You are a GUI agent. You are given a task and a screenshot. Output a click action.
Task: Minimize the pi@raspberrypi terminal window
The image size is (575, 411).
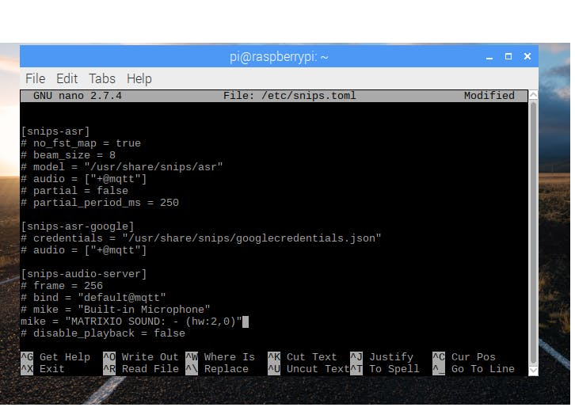[x=489, y=57]
